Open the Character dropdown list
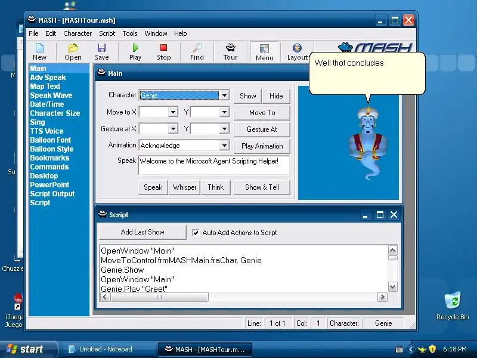This screenshot has height=358, width=477. coord(224,95)
